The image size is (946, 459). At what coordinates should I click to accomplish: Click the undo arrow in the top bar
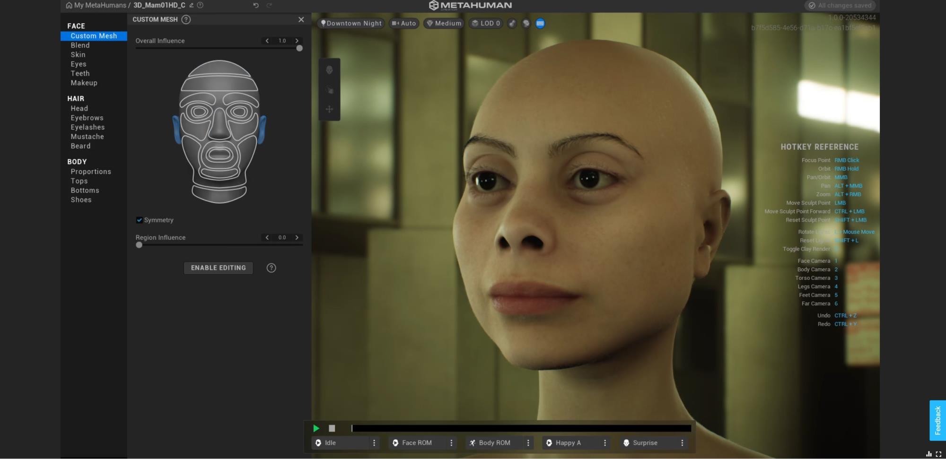coord(256,5)
